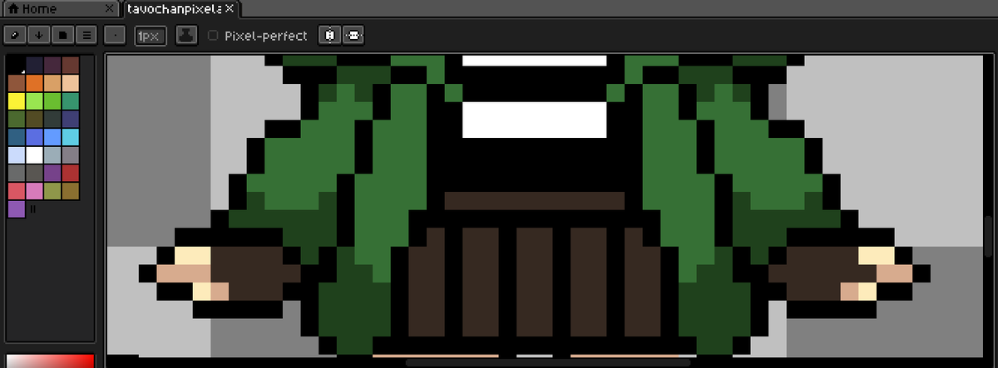This screenshot has height=368, width=998.
Task: Pick the indigo palette swatch
Action: point(70,120)
